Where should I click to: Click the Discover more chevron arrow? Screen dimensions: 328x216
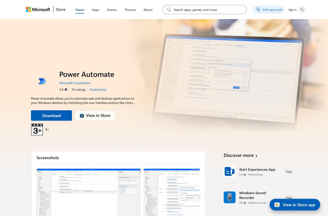(256, 156)
